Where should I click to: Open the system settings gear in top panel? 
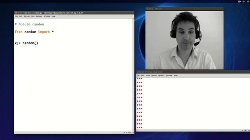pos(248,2)
